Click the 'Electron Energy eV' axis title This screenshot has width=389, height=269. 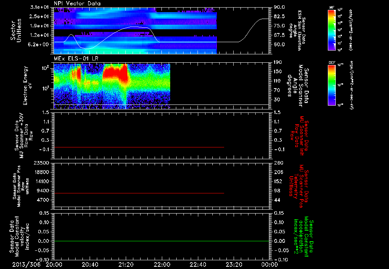pyautogui.click(x=27, y=85)
